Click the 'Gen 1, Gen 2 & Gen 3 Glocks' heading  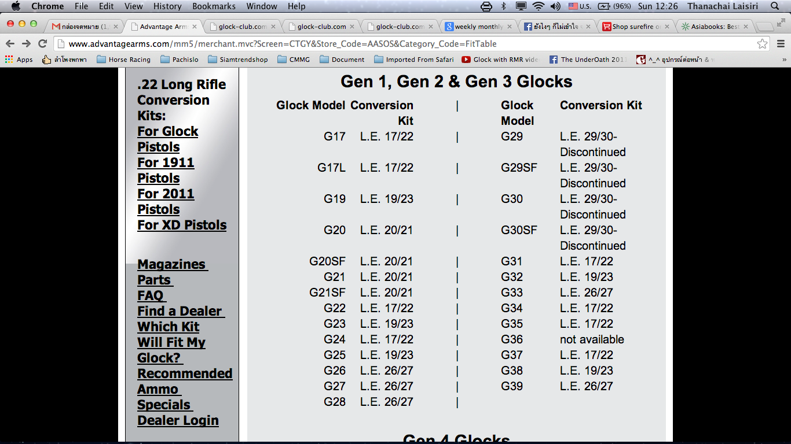click(x=456, y=82)
